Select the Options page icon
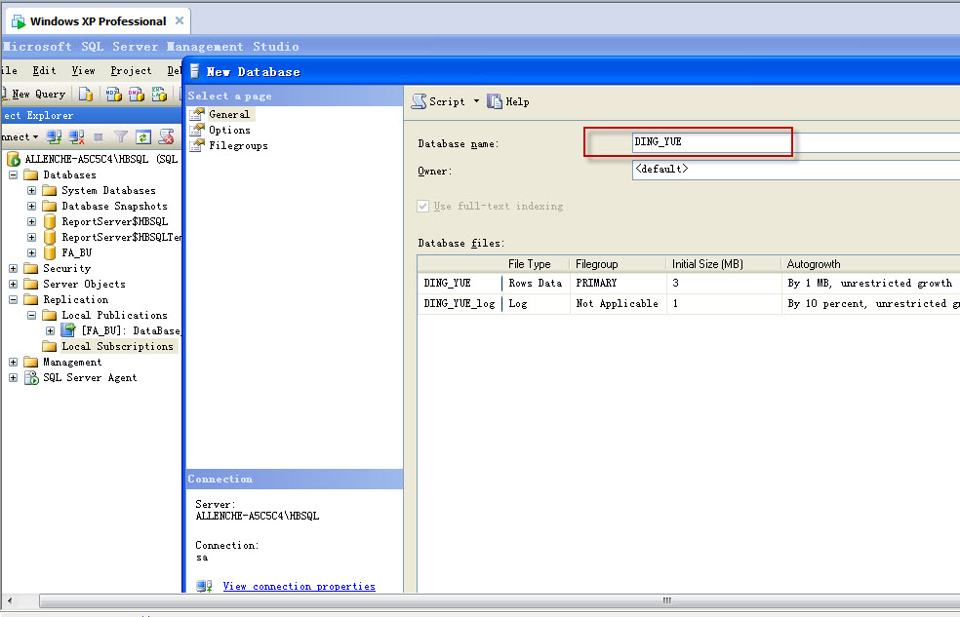Viewport: 960px width, 617px height. 197,130
